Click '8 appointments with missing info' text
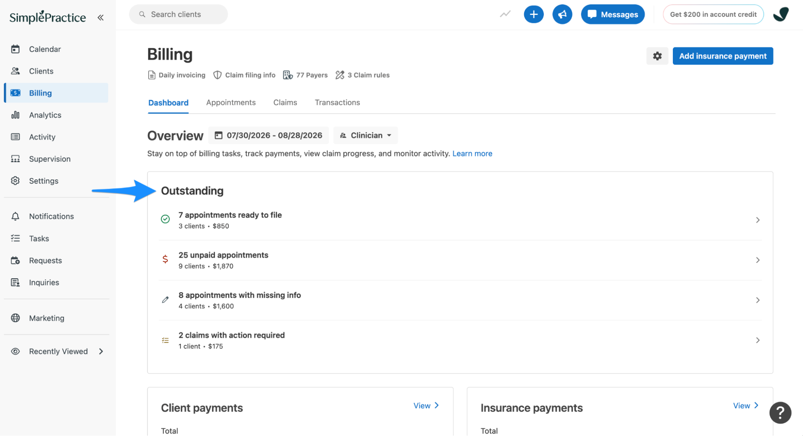The image size is (803, 436). click(x=240, y=295)
